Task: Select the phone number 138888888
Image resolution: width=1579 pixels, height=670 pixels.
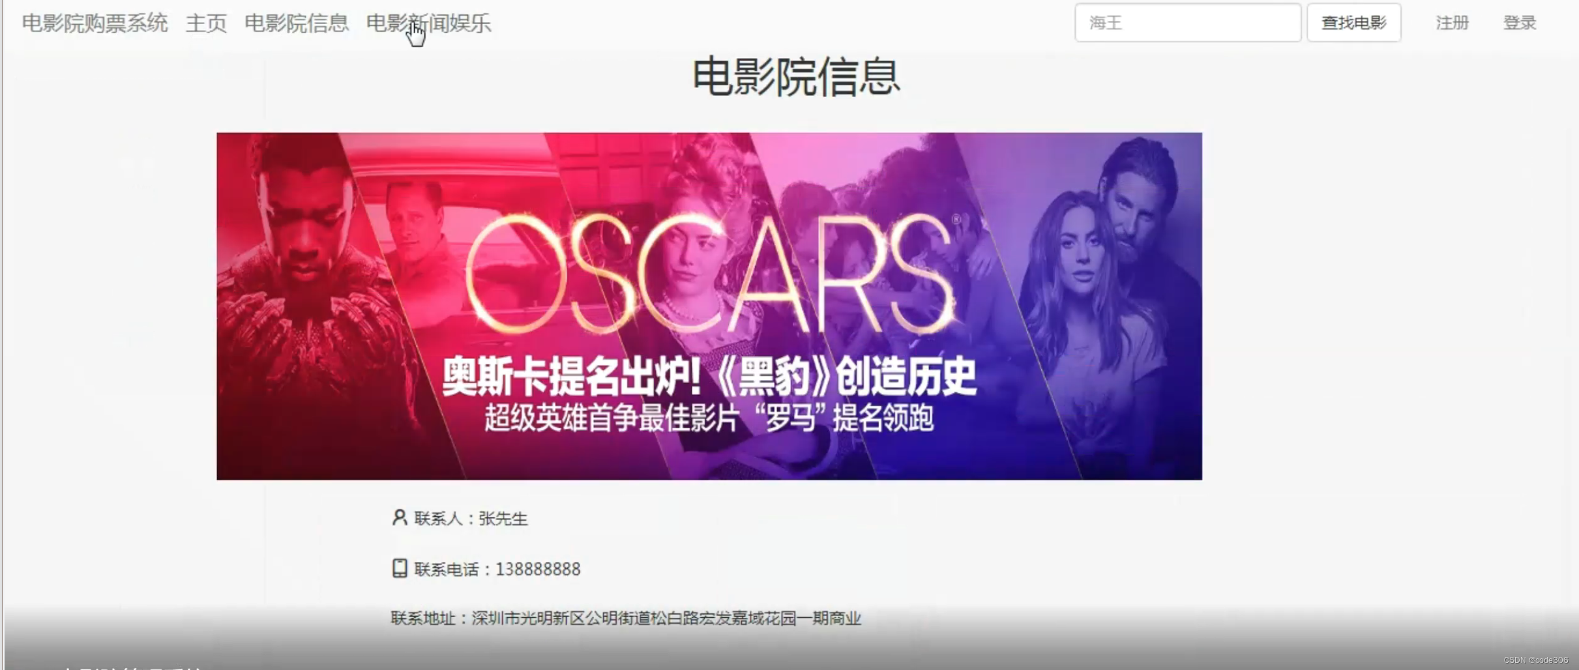Action: pos(538,569)
